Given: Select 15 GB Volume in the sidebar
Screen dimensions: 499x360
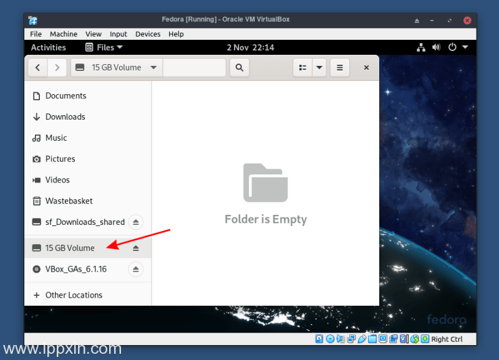Looking at the screenshot, I should (x=88, y=248).
